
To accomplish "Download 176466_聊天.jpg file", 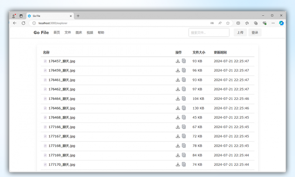I will [x=178, y=108].
